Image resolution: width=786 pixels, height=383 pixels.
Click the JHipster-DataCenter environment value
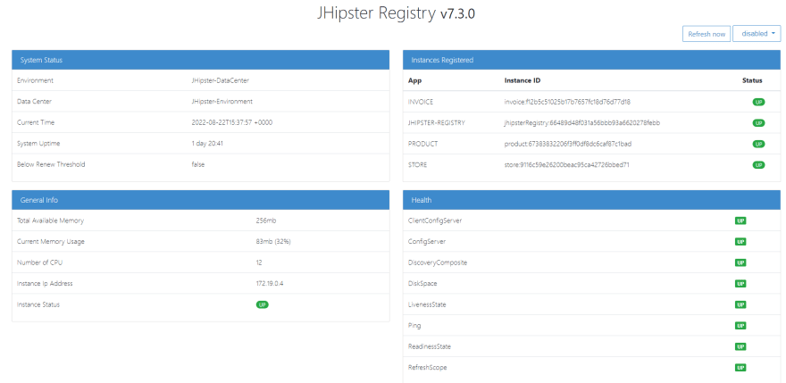(220, 80)
